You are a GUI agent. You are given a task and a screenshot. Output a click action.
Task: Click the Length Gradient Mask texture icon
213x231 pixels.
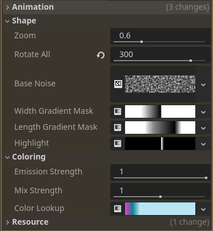pyautogui.click(x=118, y=128)
